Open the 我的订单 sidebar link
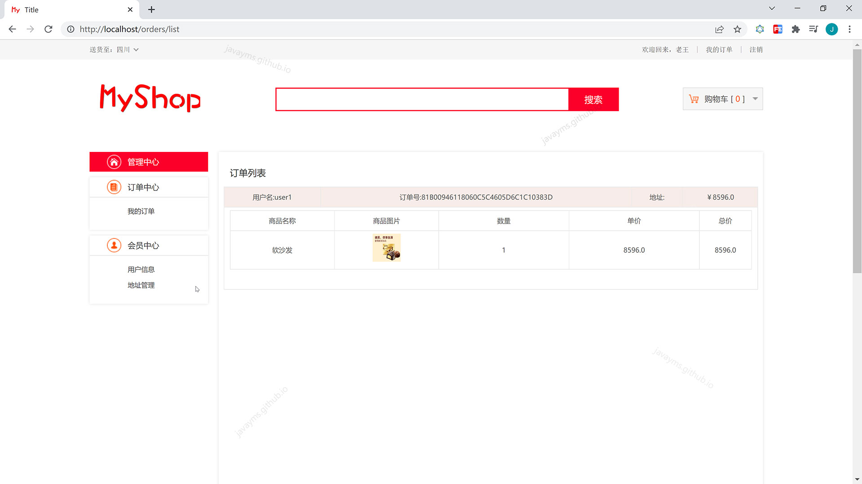Image resolution: width=862 pixels, height=484 pixels. coord(141,211)
